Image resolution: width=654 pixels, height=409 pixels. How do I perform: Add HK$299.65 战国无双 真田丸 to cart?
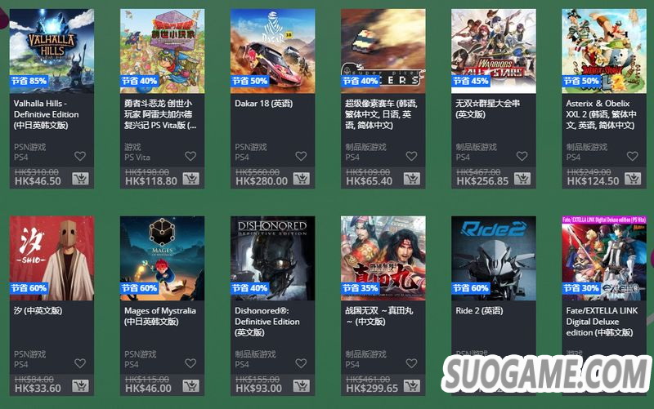[412, 386]
